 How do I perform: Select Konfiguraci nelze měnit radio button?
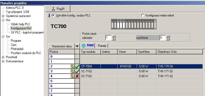143,15
